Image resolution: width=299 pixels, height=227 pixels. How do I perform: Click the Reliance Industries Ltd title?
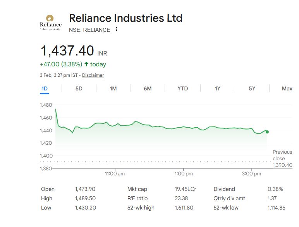[125, 18]
